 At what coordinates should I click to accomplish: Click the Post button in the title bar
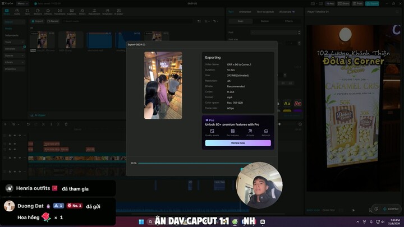tap(358, 3)
